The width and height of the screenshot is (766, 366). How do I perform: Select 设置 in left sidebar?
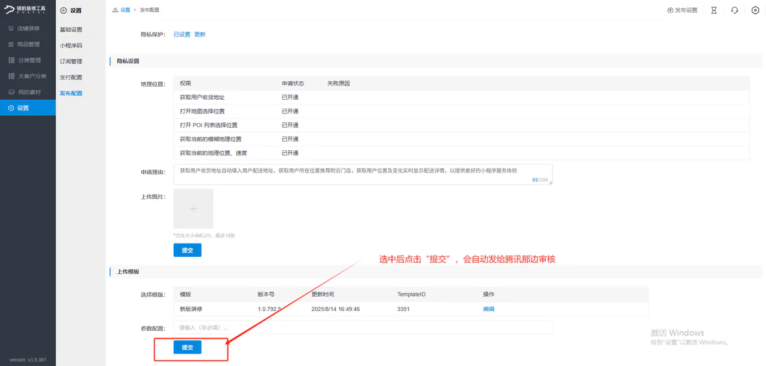(28, 108)
